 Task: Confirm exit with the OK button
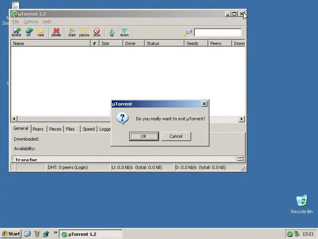click(x=144, y=136)
